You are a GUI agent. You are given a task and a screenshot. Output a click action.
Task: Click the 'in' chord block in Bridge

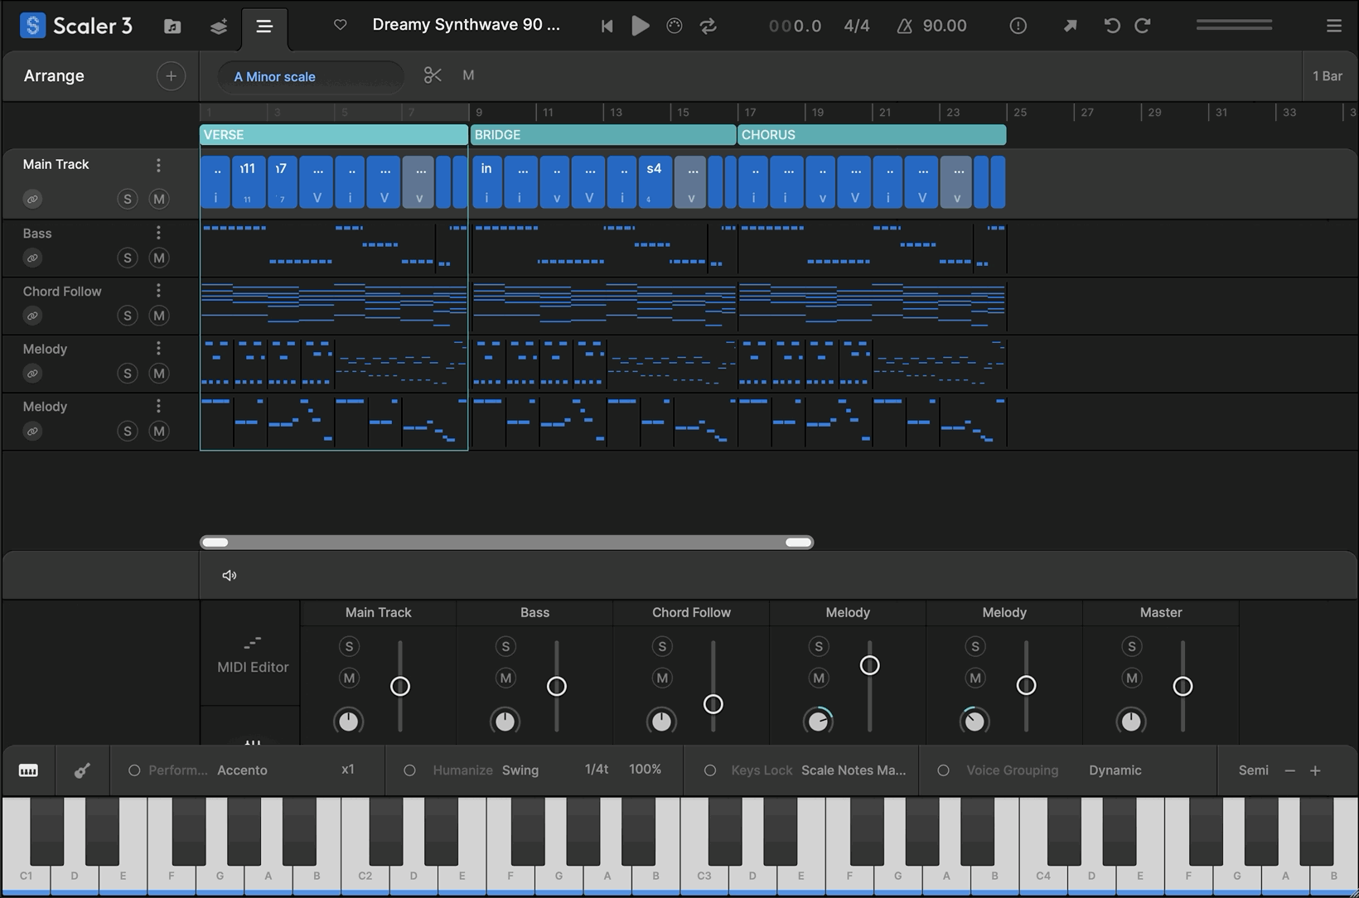coord(486,182)
